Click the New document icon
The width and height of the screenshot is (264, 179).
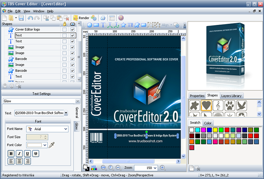click(5, 18)
